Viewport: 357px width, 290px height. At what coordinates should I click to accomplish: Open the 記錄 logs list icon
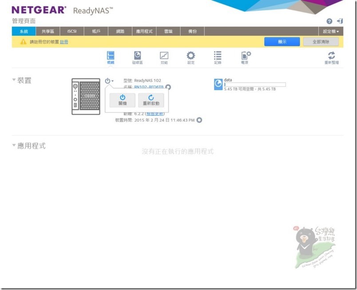click(x=218, y=57)
